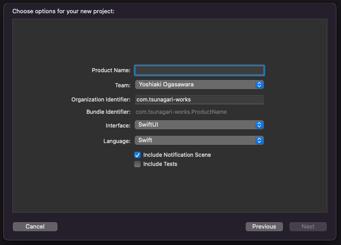The width and height of the screenshot is (341, 245).
Task: Click the Product Name text field
Action: coord(199,70)
